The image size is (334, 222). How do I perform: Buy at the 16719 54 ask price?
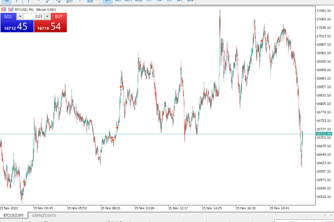(x=50, y=26)
